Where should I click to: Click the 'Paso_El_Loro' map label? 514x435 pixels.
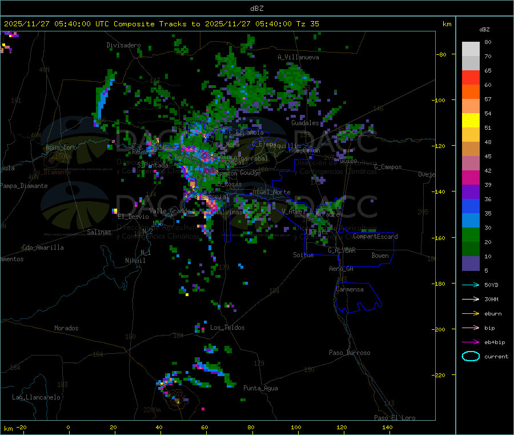point(395,418)
